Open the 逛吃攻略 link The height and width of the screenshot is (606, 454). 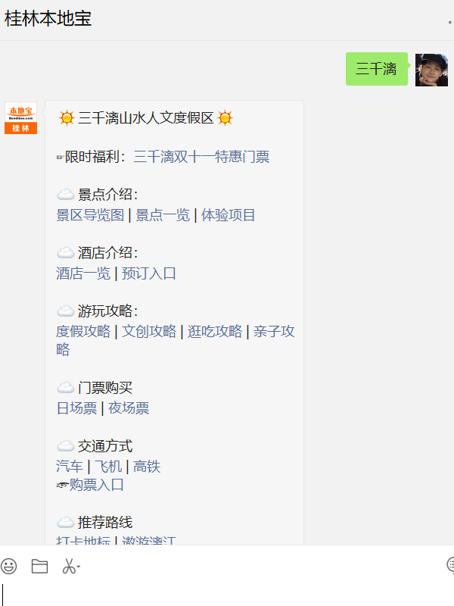point(215,331)
